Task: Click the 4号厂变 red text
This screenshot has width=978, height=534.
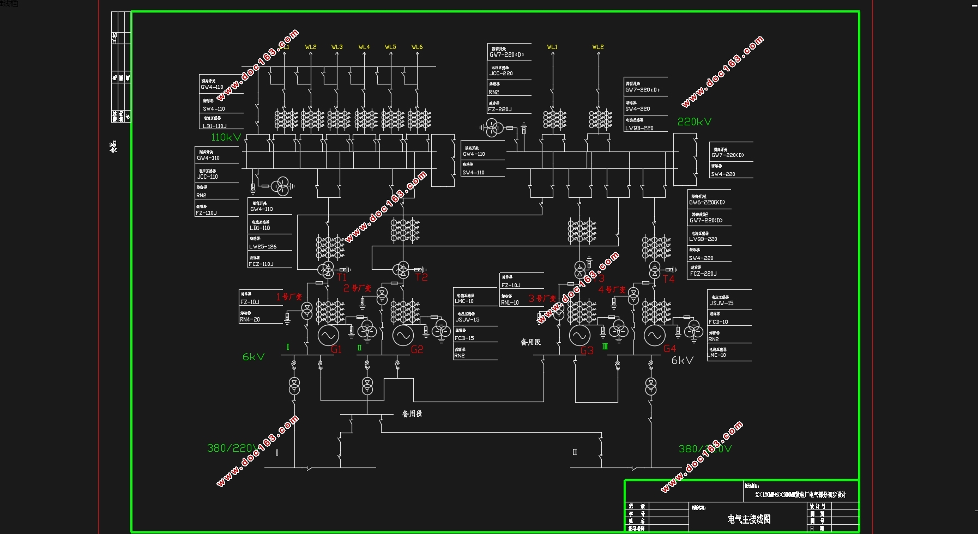Action: pos(612,290)
